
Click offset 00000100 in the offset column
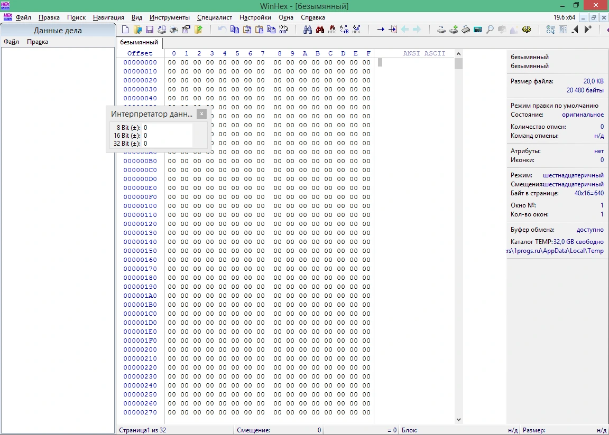[x=140, y=206]
